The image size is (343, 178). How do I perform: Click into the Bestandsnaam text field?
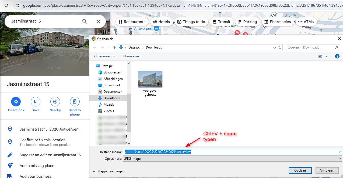click(230, 152)
